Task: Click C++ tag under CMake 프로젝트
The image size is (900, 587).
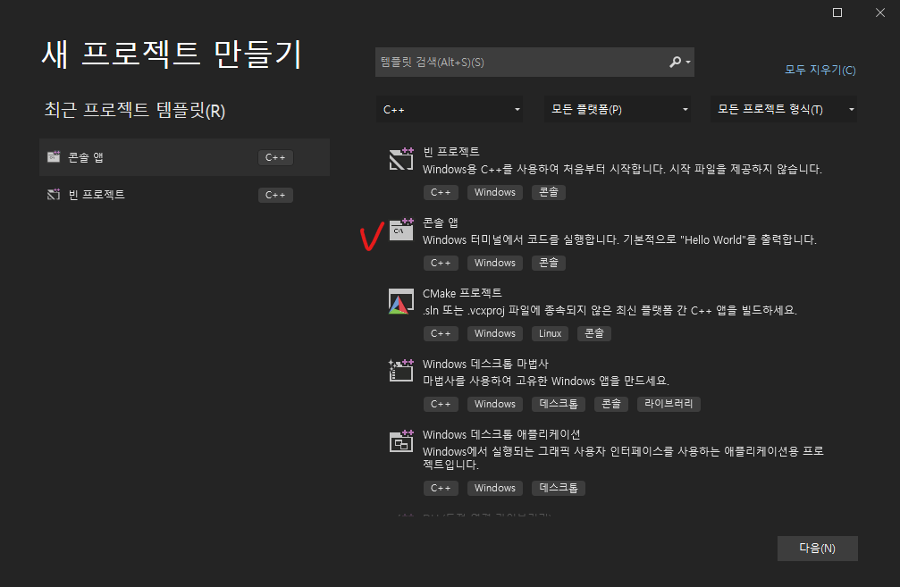Action: point(441,333)
